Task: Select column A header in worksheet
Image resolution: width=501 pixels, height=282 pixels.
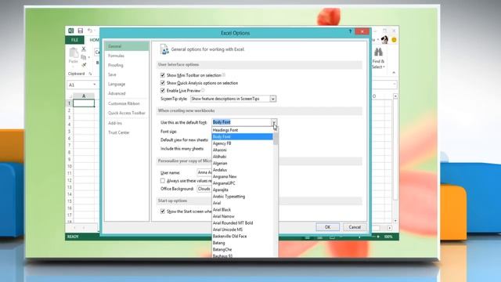Action: 84,96
